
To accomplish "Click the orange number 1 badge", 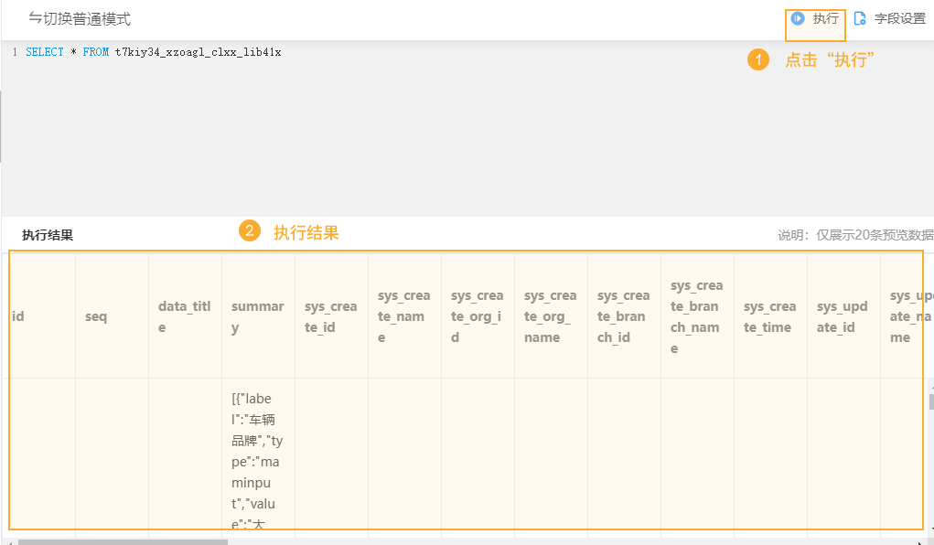I will pos(758,60).
